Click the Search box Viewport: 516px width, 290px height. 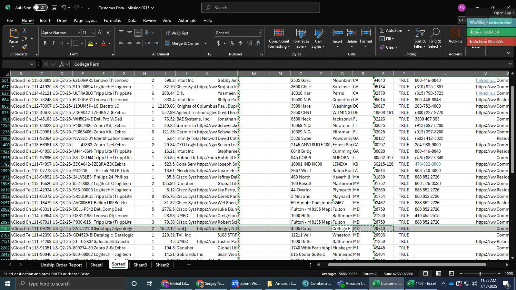tap(261, 8)
